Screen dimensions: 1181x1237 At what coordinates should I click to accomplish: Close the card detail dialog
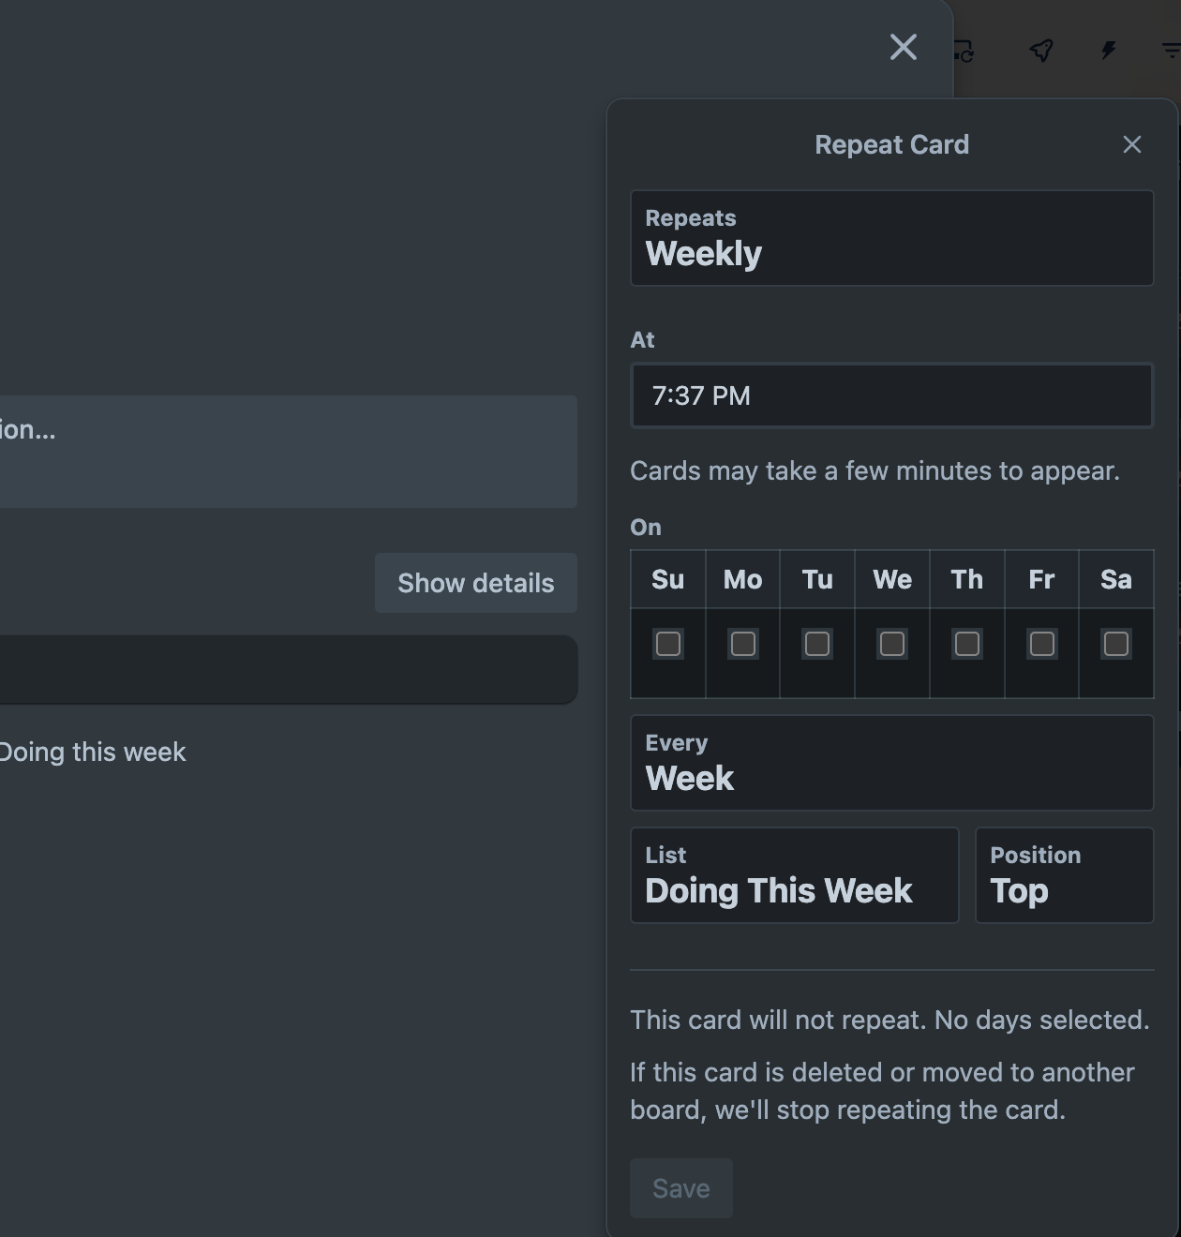[x=904, y=47]
